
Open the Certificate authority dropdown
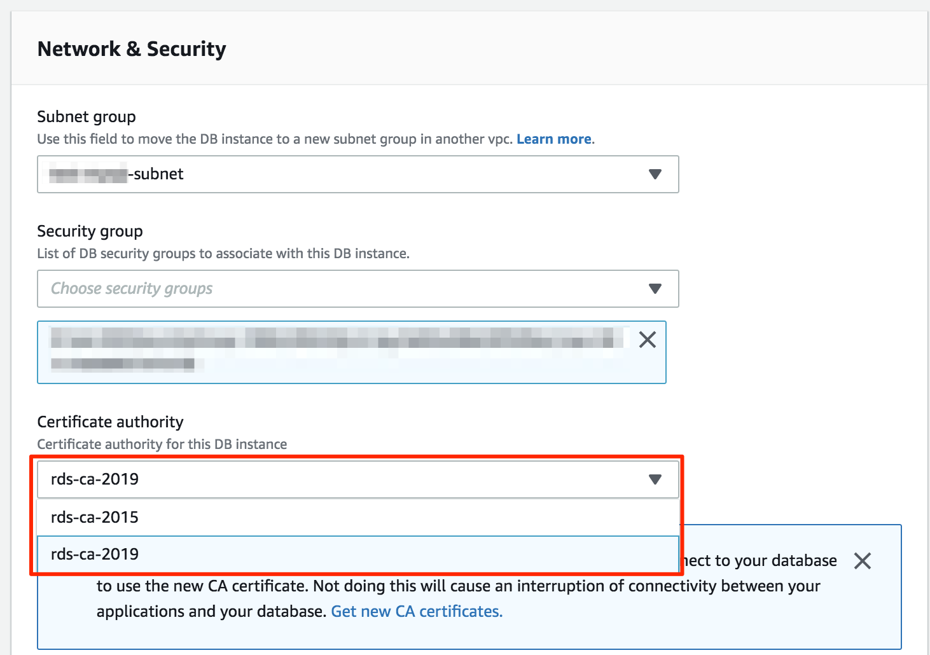[358, 479]
